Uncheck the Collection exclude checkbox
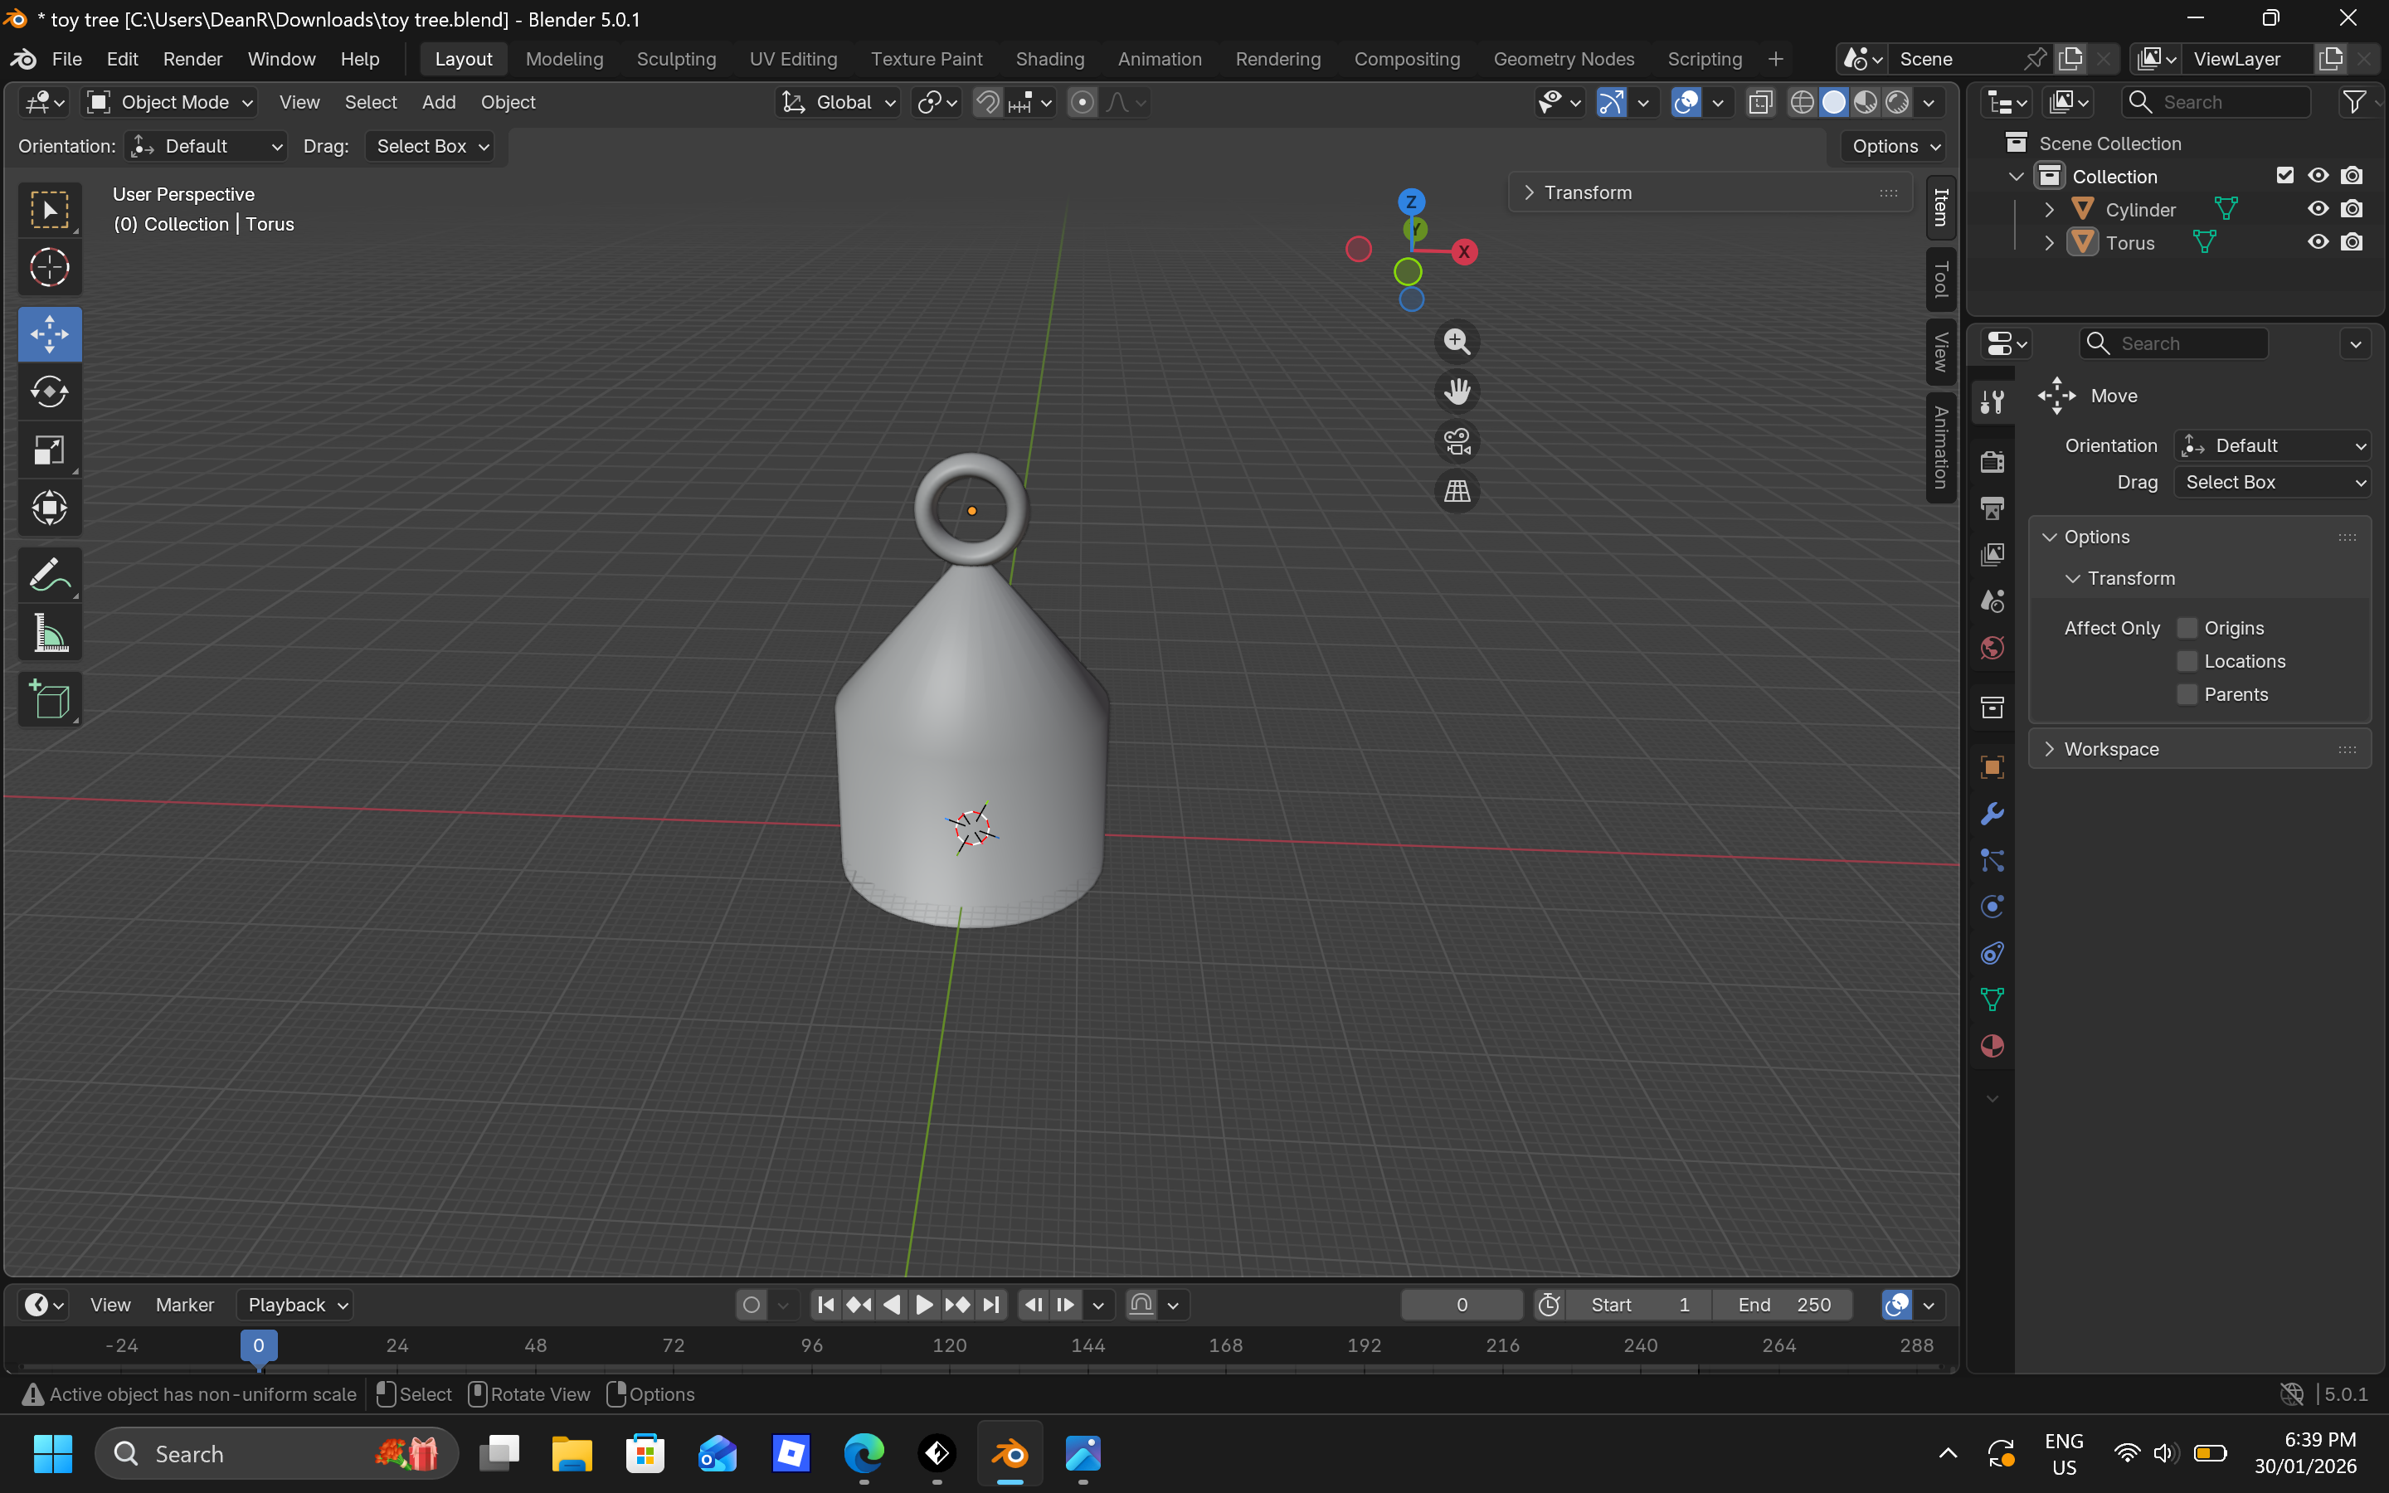Viewport: 2389px width, 1493px height. pos(2284,176)
